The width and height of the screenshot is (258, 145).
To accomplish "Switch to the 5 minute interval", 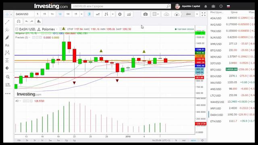I will click(x=37, y=14).
